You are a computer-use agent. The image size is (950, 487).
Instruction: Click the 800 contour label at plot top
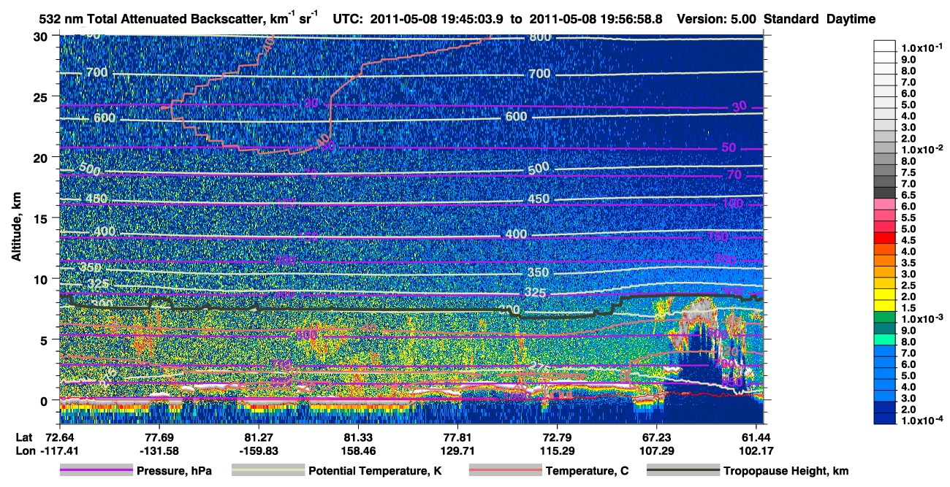540,37
